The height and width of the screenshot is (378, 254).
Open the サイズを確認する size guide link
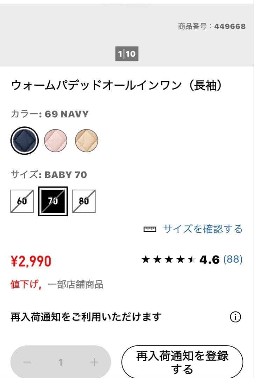pos(203,229)
